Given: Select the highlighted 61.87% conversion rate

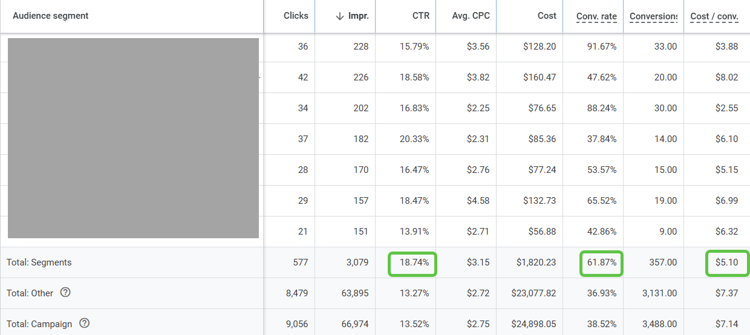Looking at the screenshot, I should 601,263.
